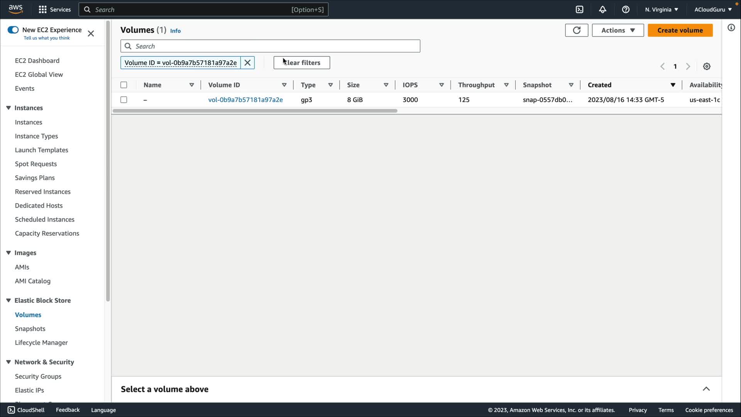
Task: Open the N. Virginia region selector
Action: click(x=661, y=10)
